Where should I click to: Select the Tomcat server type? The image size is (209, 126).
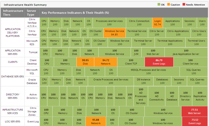pyautogui.click(x=32, y=52)
